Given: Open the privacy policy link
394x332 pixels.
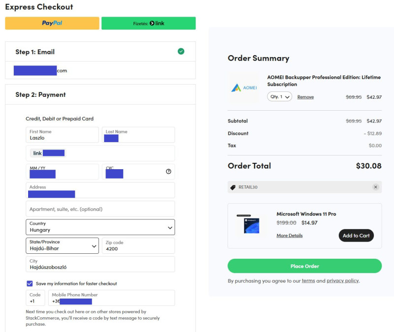Looking at the screenshot, I should pos(343,280).
